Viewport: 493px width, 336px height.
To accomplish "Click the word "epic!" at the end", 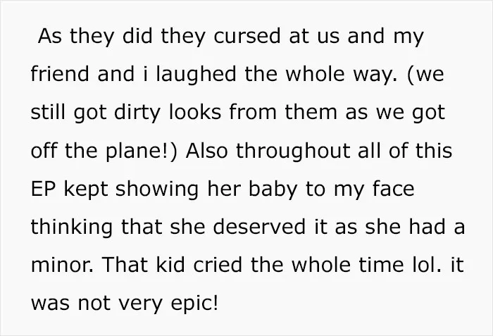I will (194, 304).
